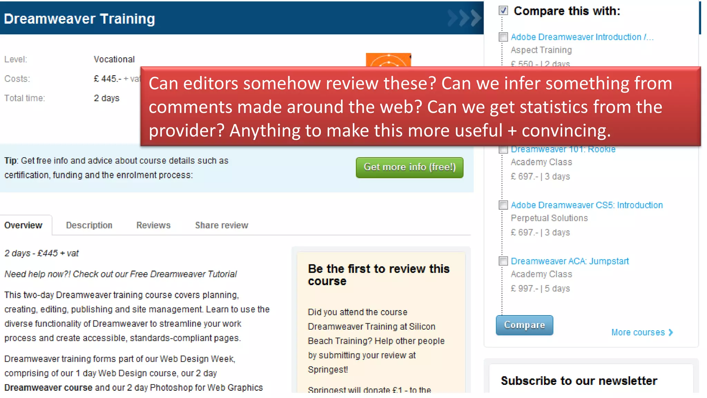Click 'Academy Class' under Dreamweaver 101: Rookie
707x398 pixels.
[x=541, y=162]
